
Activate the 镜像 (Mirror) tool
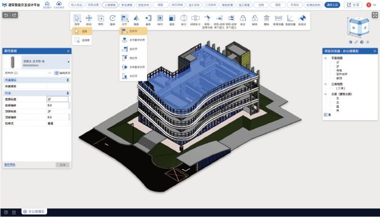(136, 19)
